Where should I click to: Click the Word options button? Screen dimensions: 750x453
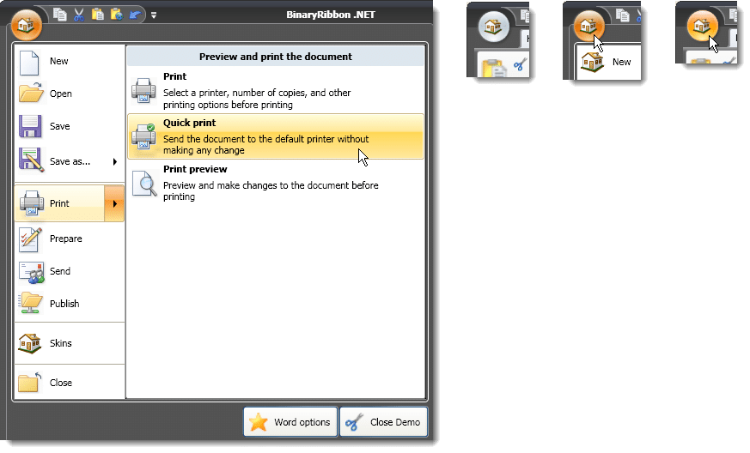coord(291,422)
